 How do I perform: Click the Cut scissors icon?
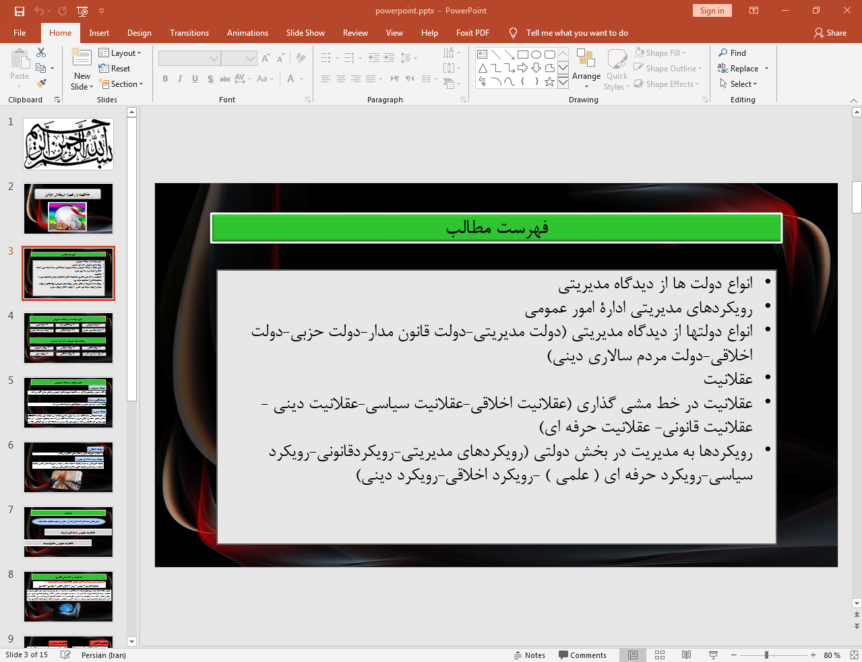point(41,53)
